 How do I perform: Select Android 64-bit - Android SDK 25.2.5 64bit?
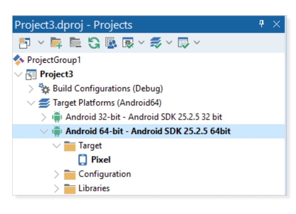pyautogui.click(x=148, y=131)
